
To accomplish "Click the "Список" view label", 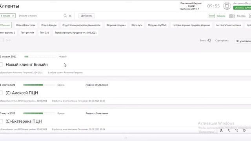I will 221,16.
